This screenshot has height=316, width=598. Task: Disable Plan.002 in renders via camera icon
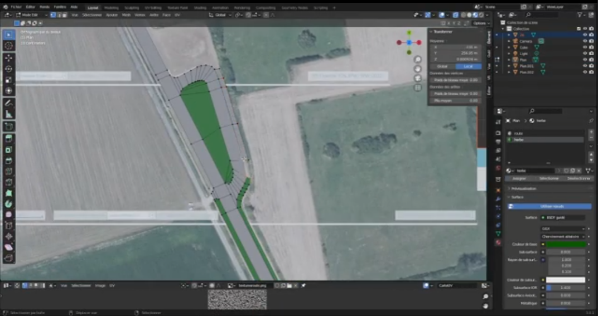pos(591,72)
